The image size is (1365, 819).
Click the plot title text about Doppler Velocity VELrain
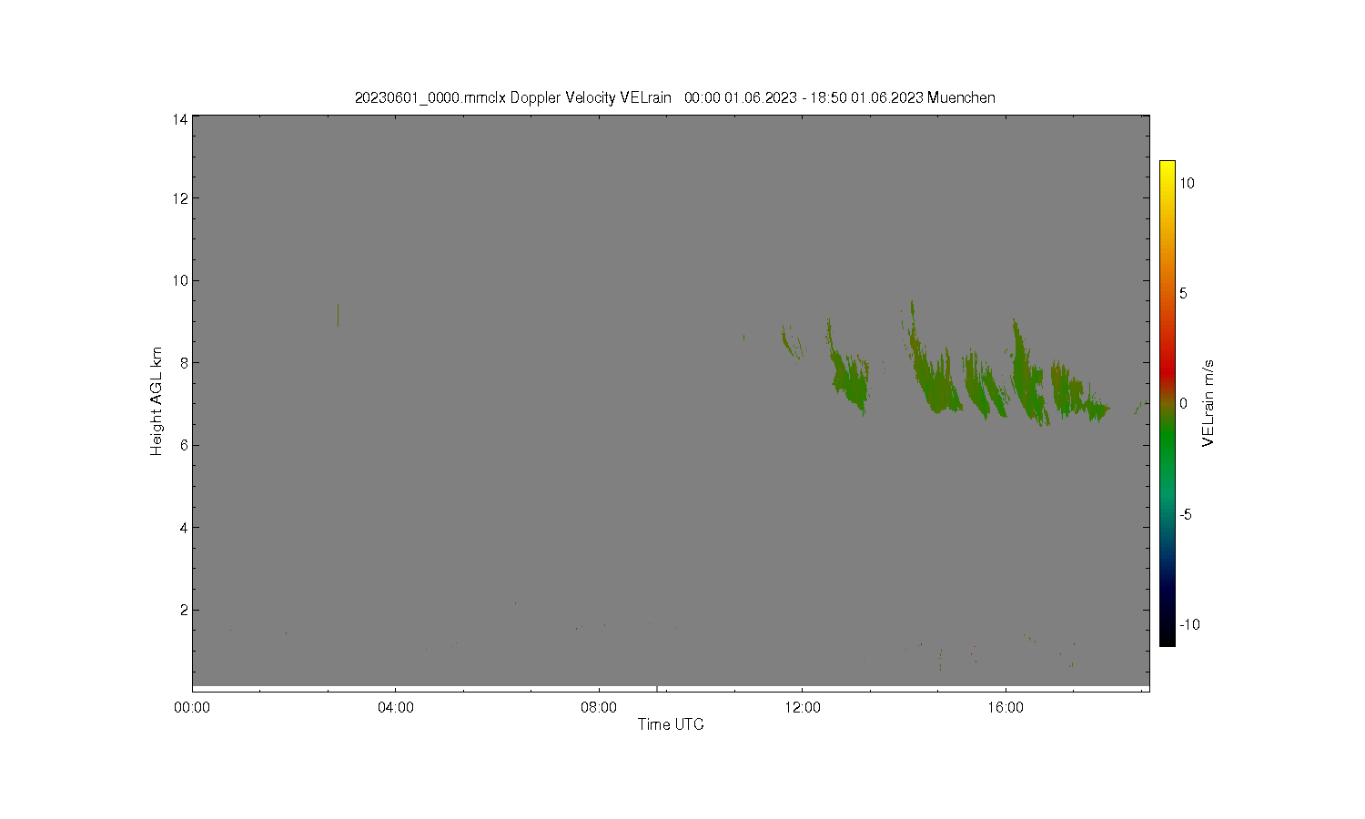click(x=674, y=97)
